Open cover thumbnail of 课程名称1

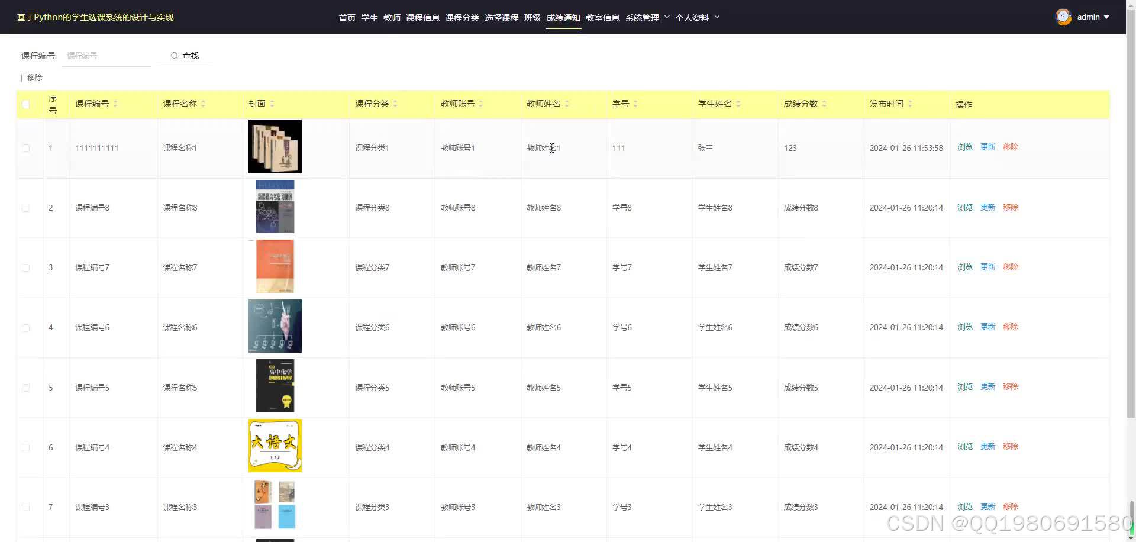[x=275, y=146]
